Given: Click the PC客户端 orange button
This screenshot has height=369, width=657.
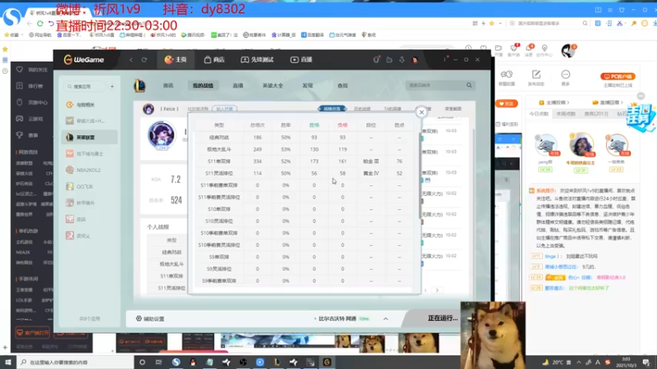Looking at the screenshot, I should click(x=618, y=76).
